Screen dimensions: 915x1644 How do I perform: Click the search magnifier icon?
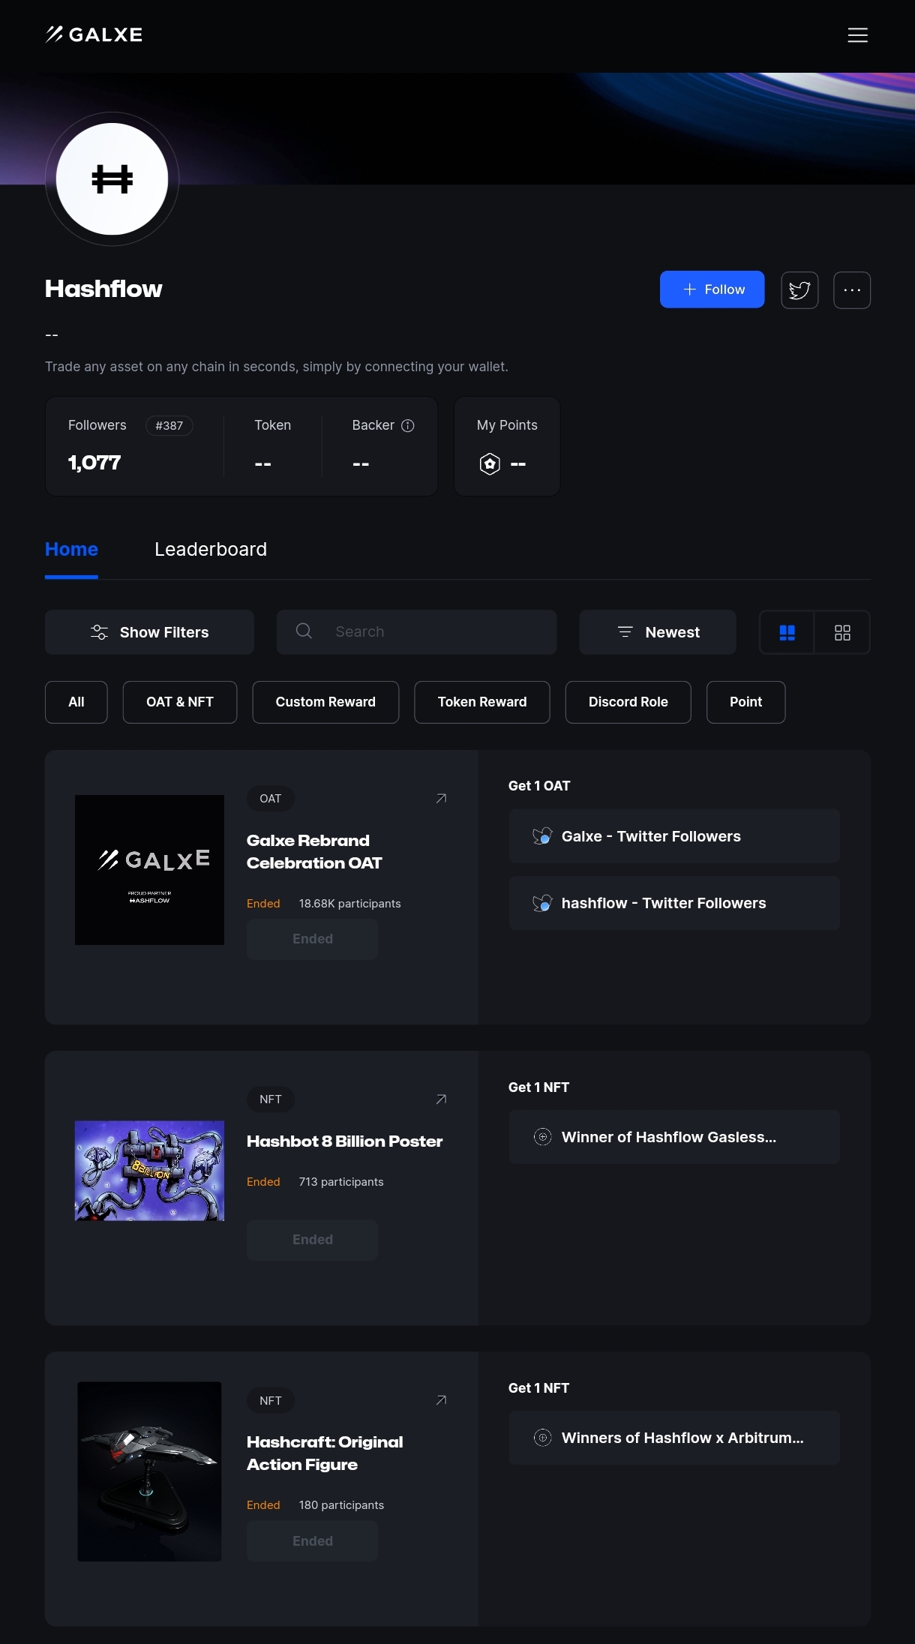click(304, 631)
